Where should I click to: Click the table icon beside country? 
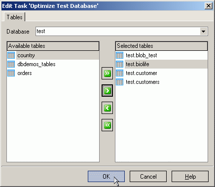(x=11, y=55)
